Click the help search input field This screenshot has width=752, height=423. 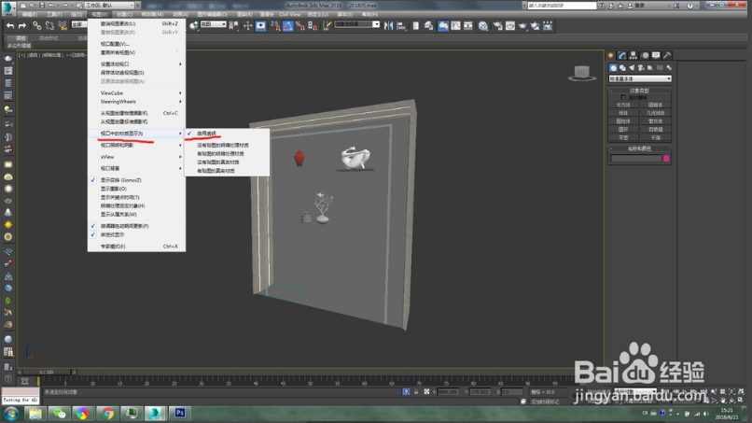tap(562, 6)
